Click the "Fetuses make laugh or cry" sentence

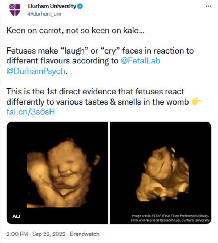(98, 50)
